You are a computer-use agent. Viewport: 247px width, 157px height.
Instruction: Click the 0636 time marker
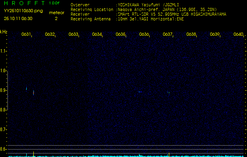144,34
